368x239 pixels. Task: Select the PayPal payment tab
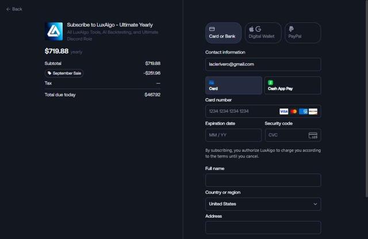(x=303, y=33)
